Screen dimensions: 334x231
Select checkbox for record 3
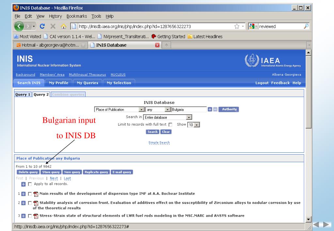tap(30, 216)
